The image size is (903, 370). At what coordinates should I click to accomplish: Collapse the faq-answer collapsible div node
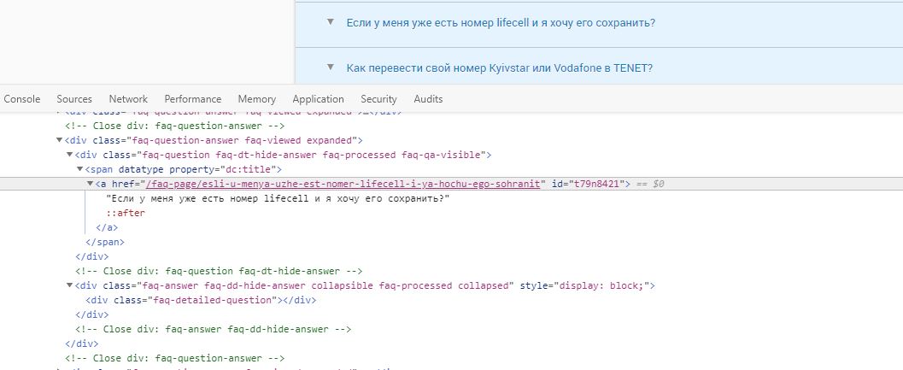coord(70,285)
